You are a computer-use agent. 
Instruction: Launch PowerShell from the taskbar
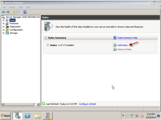pos(28,116)
